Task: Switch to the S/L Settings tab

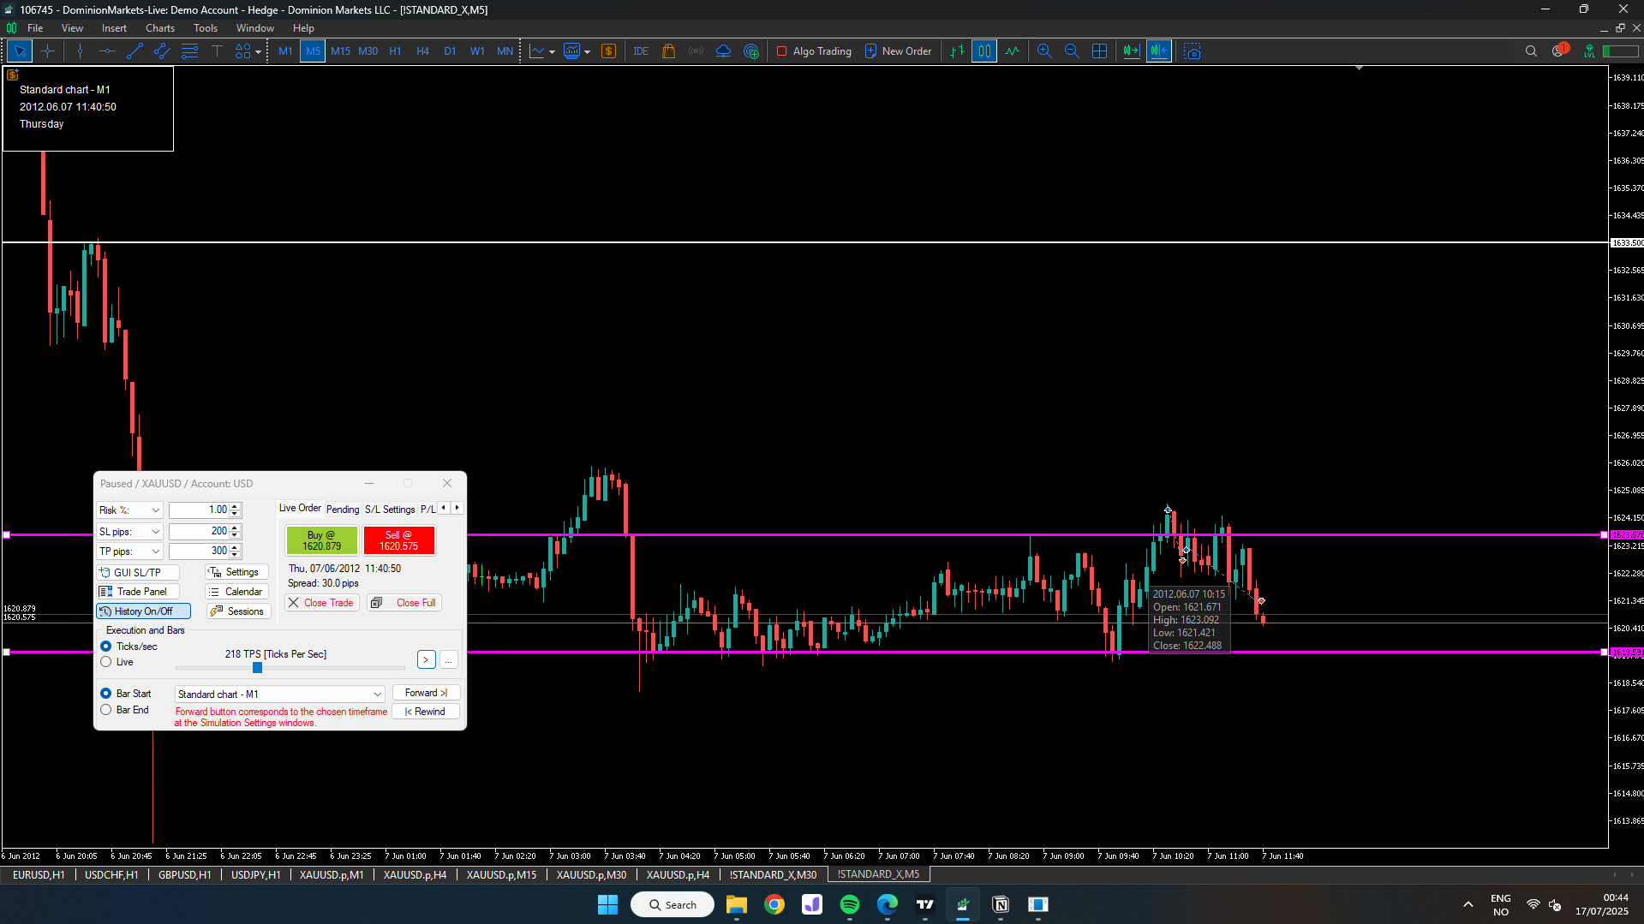Action: pos(390,510)
